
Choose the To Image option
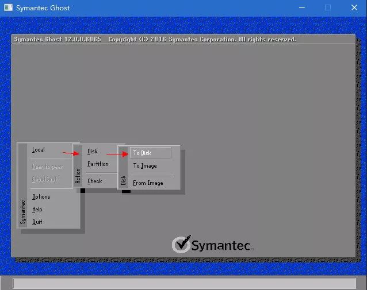(145, 166)
